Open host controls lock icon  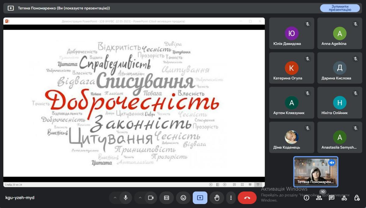tap(357, 198)
